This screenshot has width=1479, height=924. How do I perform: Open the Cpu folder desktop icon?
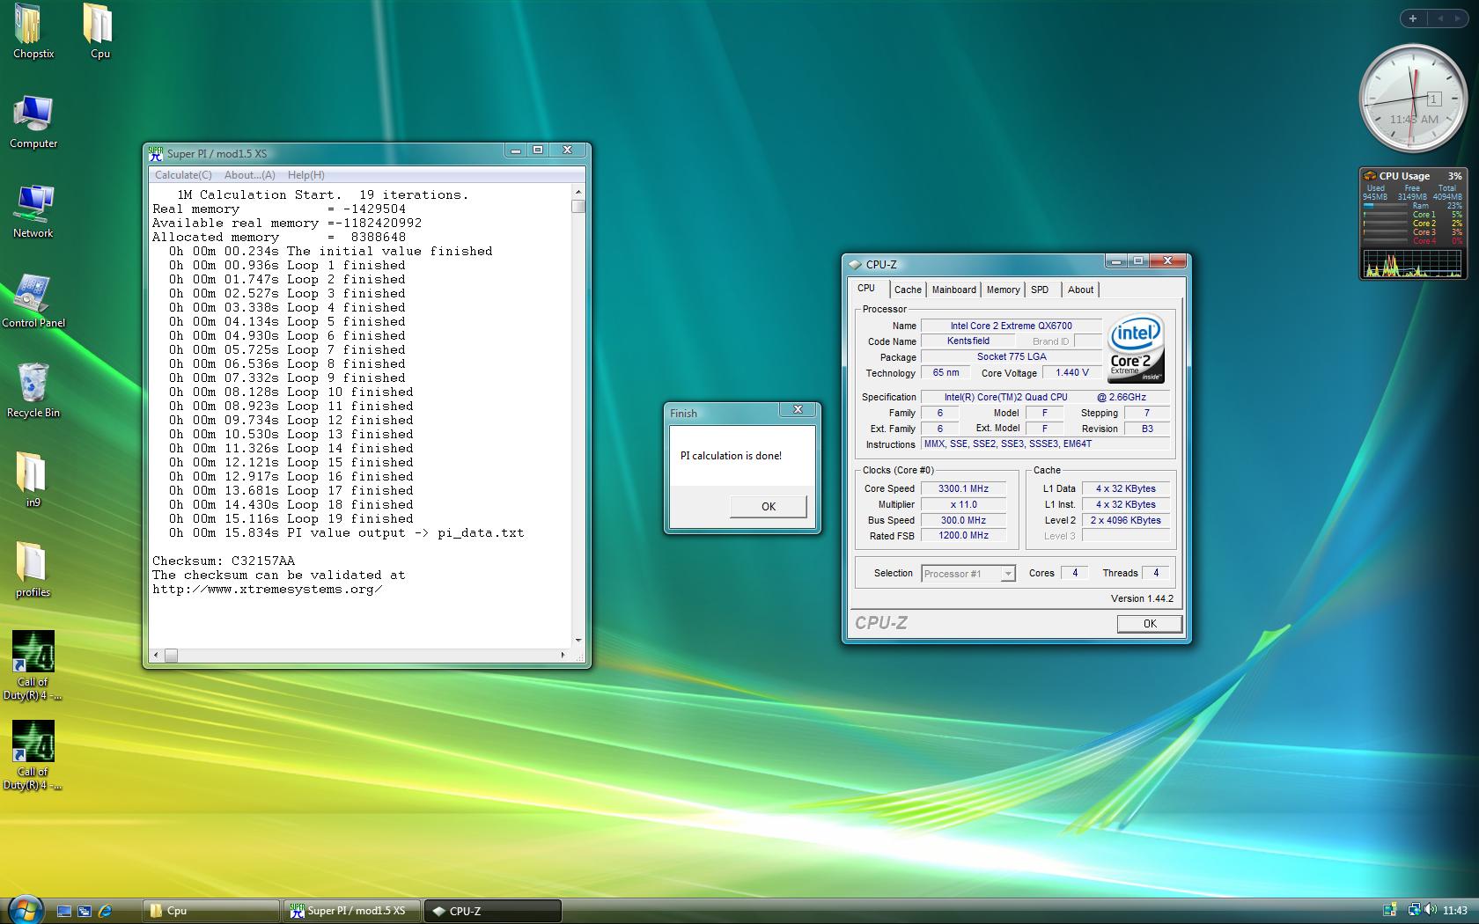[x=99, y=32]
